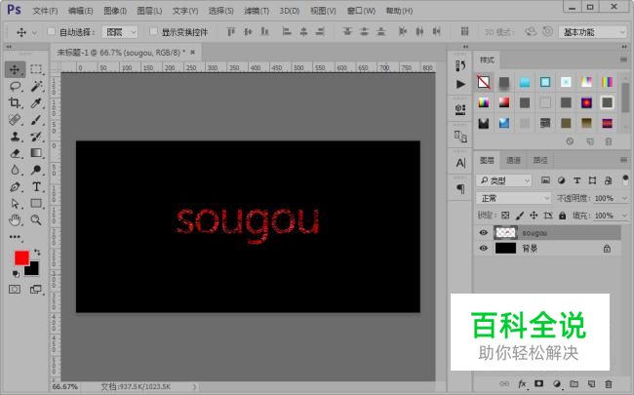Select the Zoom tool
This screenshot has width=634, height=395.
coord(36,220)
